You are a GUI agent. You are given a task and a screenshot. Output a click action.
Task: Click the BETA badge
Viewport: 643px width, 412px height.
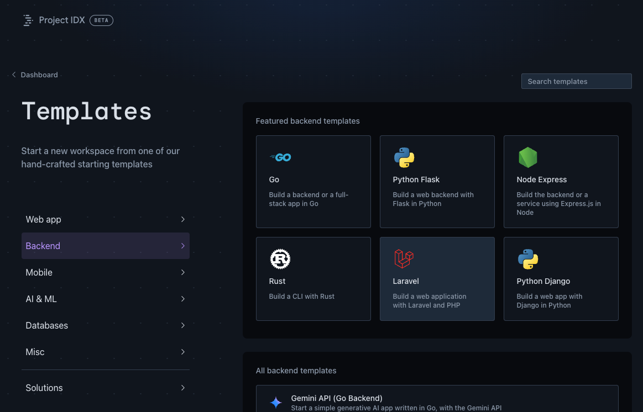tap(101, 20)
